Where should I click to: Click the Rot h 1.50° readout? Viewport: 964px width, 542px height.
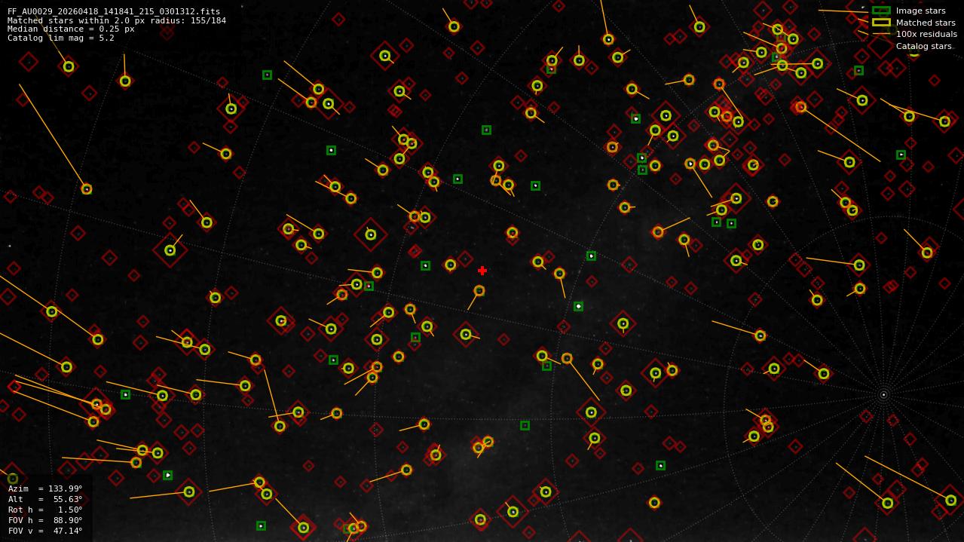(x=45, y=510)
